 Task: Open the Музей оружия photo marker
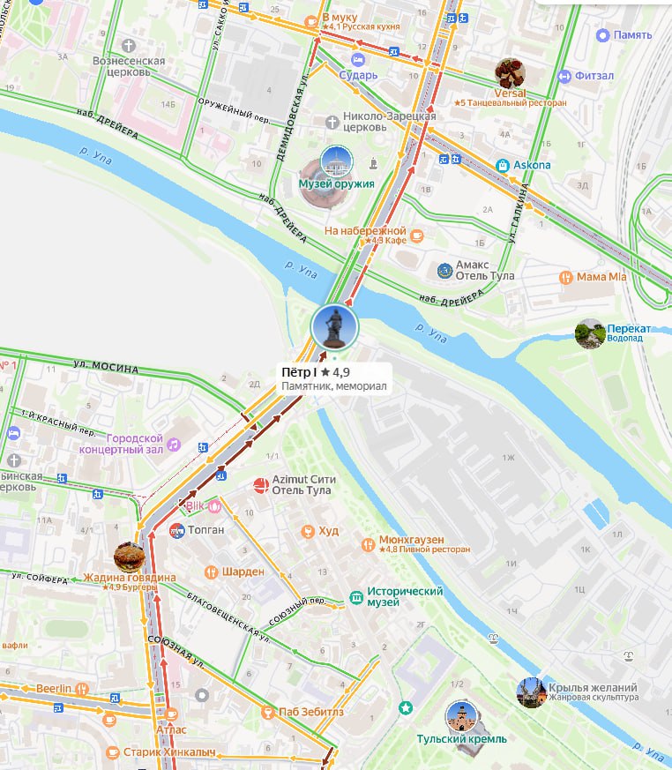[337, 161]
